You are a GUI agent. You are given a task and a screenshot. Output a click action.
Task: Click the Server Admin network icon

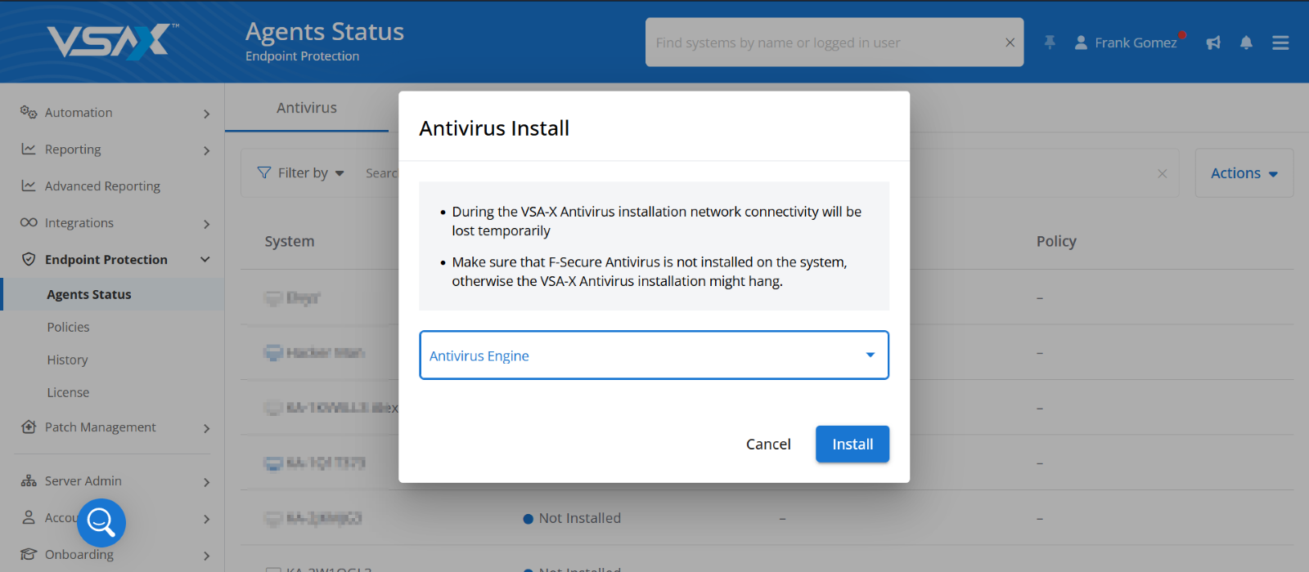(29, 480)
